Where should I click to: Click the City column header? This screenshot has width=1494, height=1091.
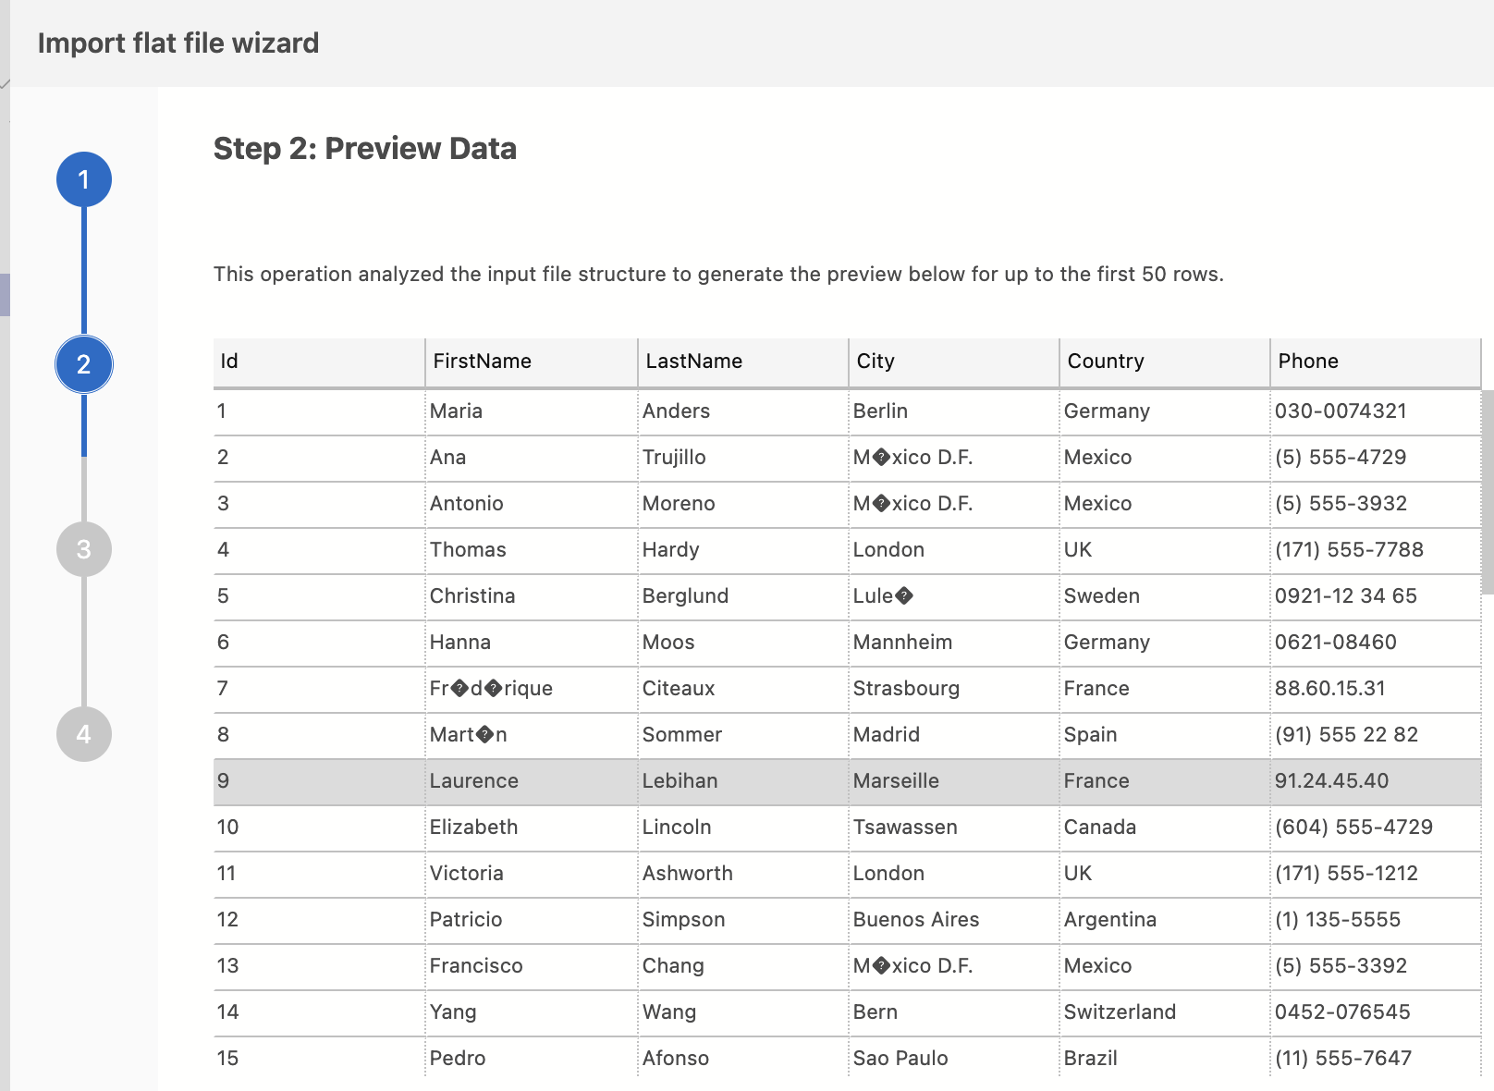pyautogui.click(x=954, y=362)
